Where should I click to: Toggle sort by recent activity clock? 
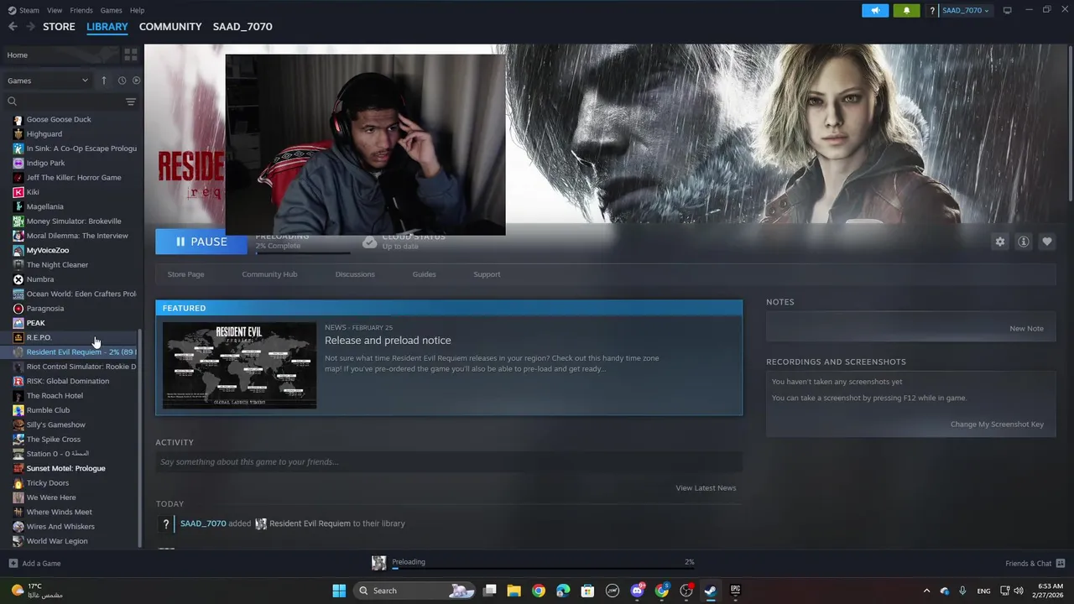122,81
